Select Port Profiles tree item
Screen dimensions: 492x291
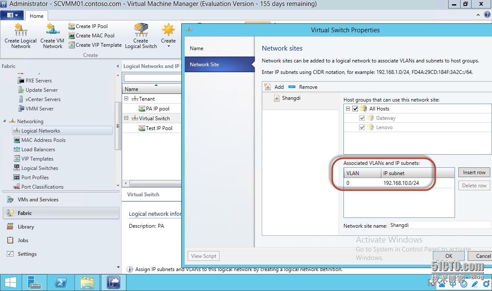point(31,177)
